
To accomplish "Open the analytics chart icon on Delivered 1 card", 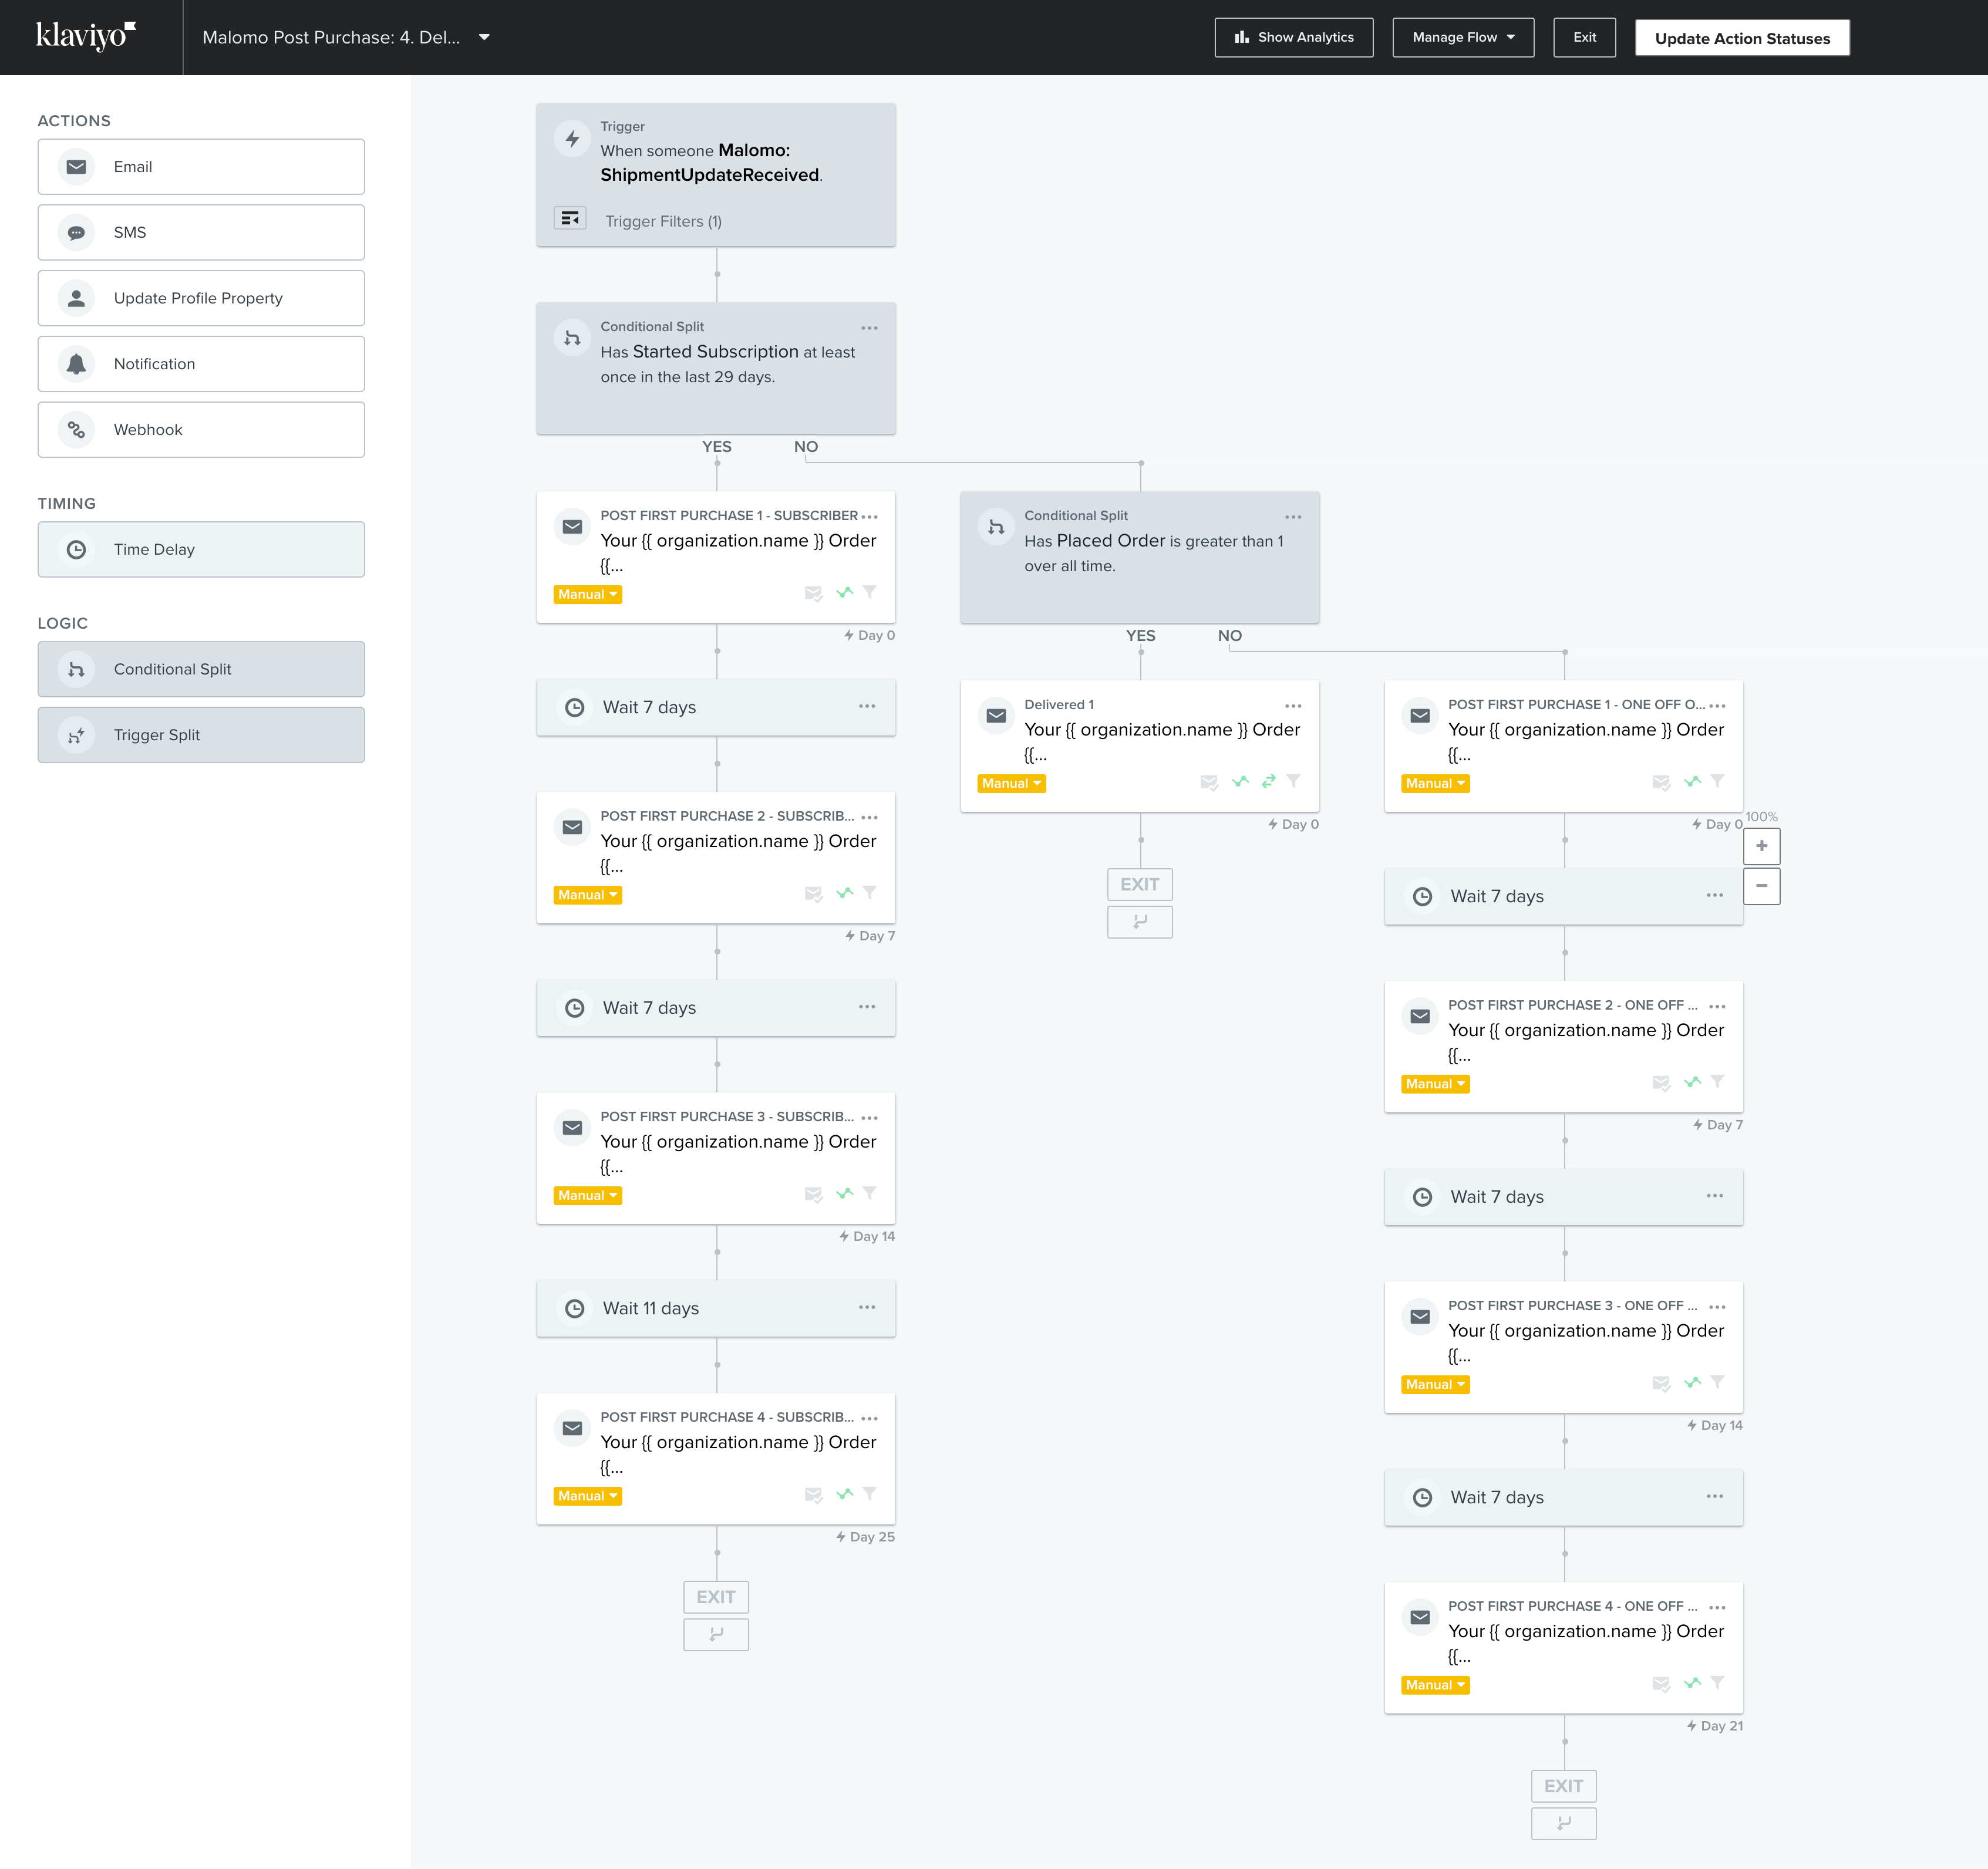I will [1241, 783].
